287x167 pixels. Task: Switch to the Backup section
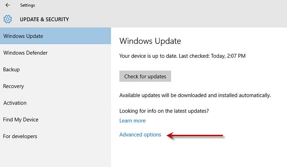click(55, 69)
